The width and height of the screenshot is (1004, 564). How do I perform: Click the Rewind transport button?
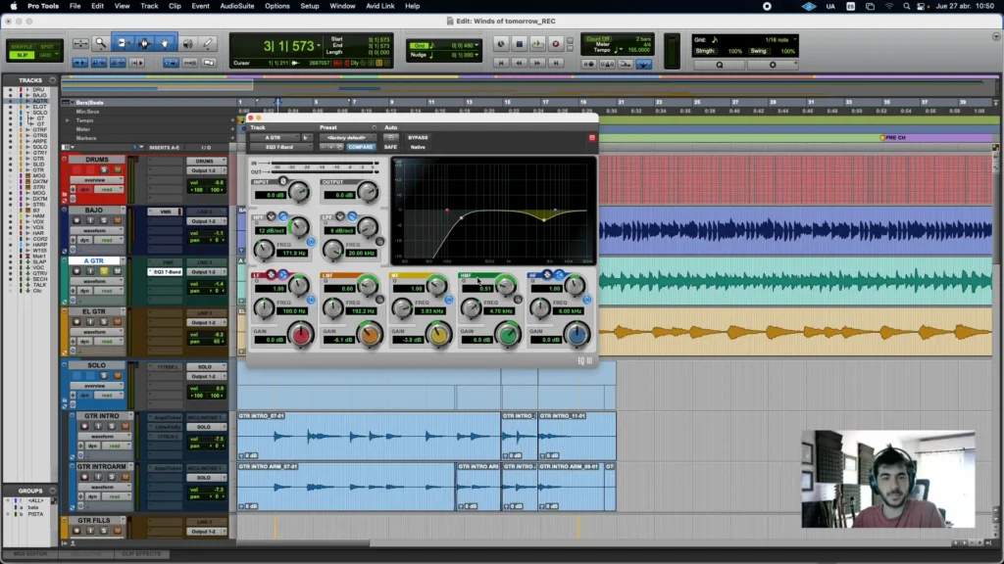point(519,64)
